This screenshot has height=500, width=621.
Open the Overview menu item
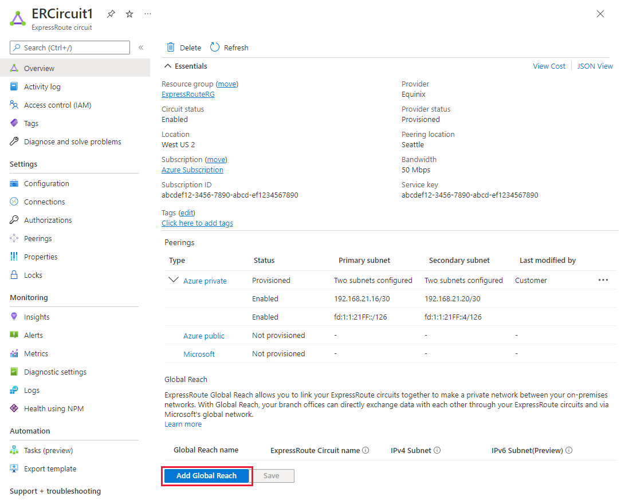(75, 68)
